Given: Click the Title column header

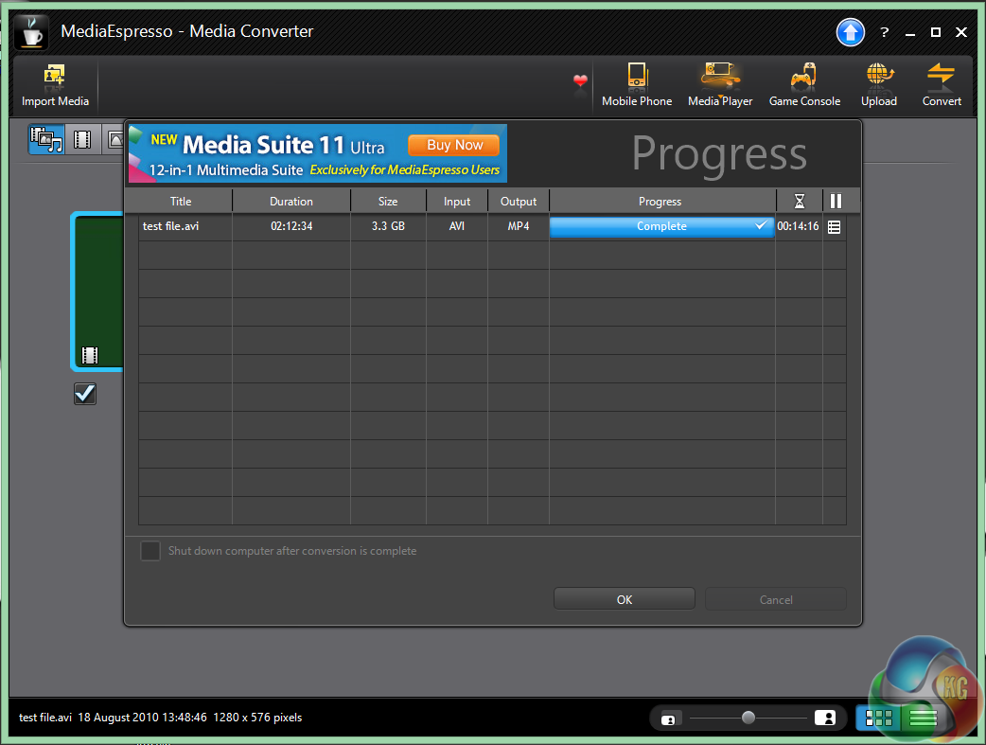Looking at the screenshot, I should tap(181, 202).
